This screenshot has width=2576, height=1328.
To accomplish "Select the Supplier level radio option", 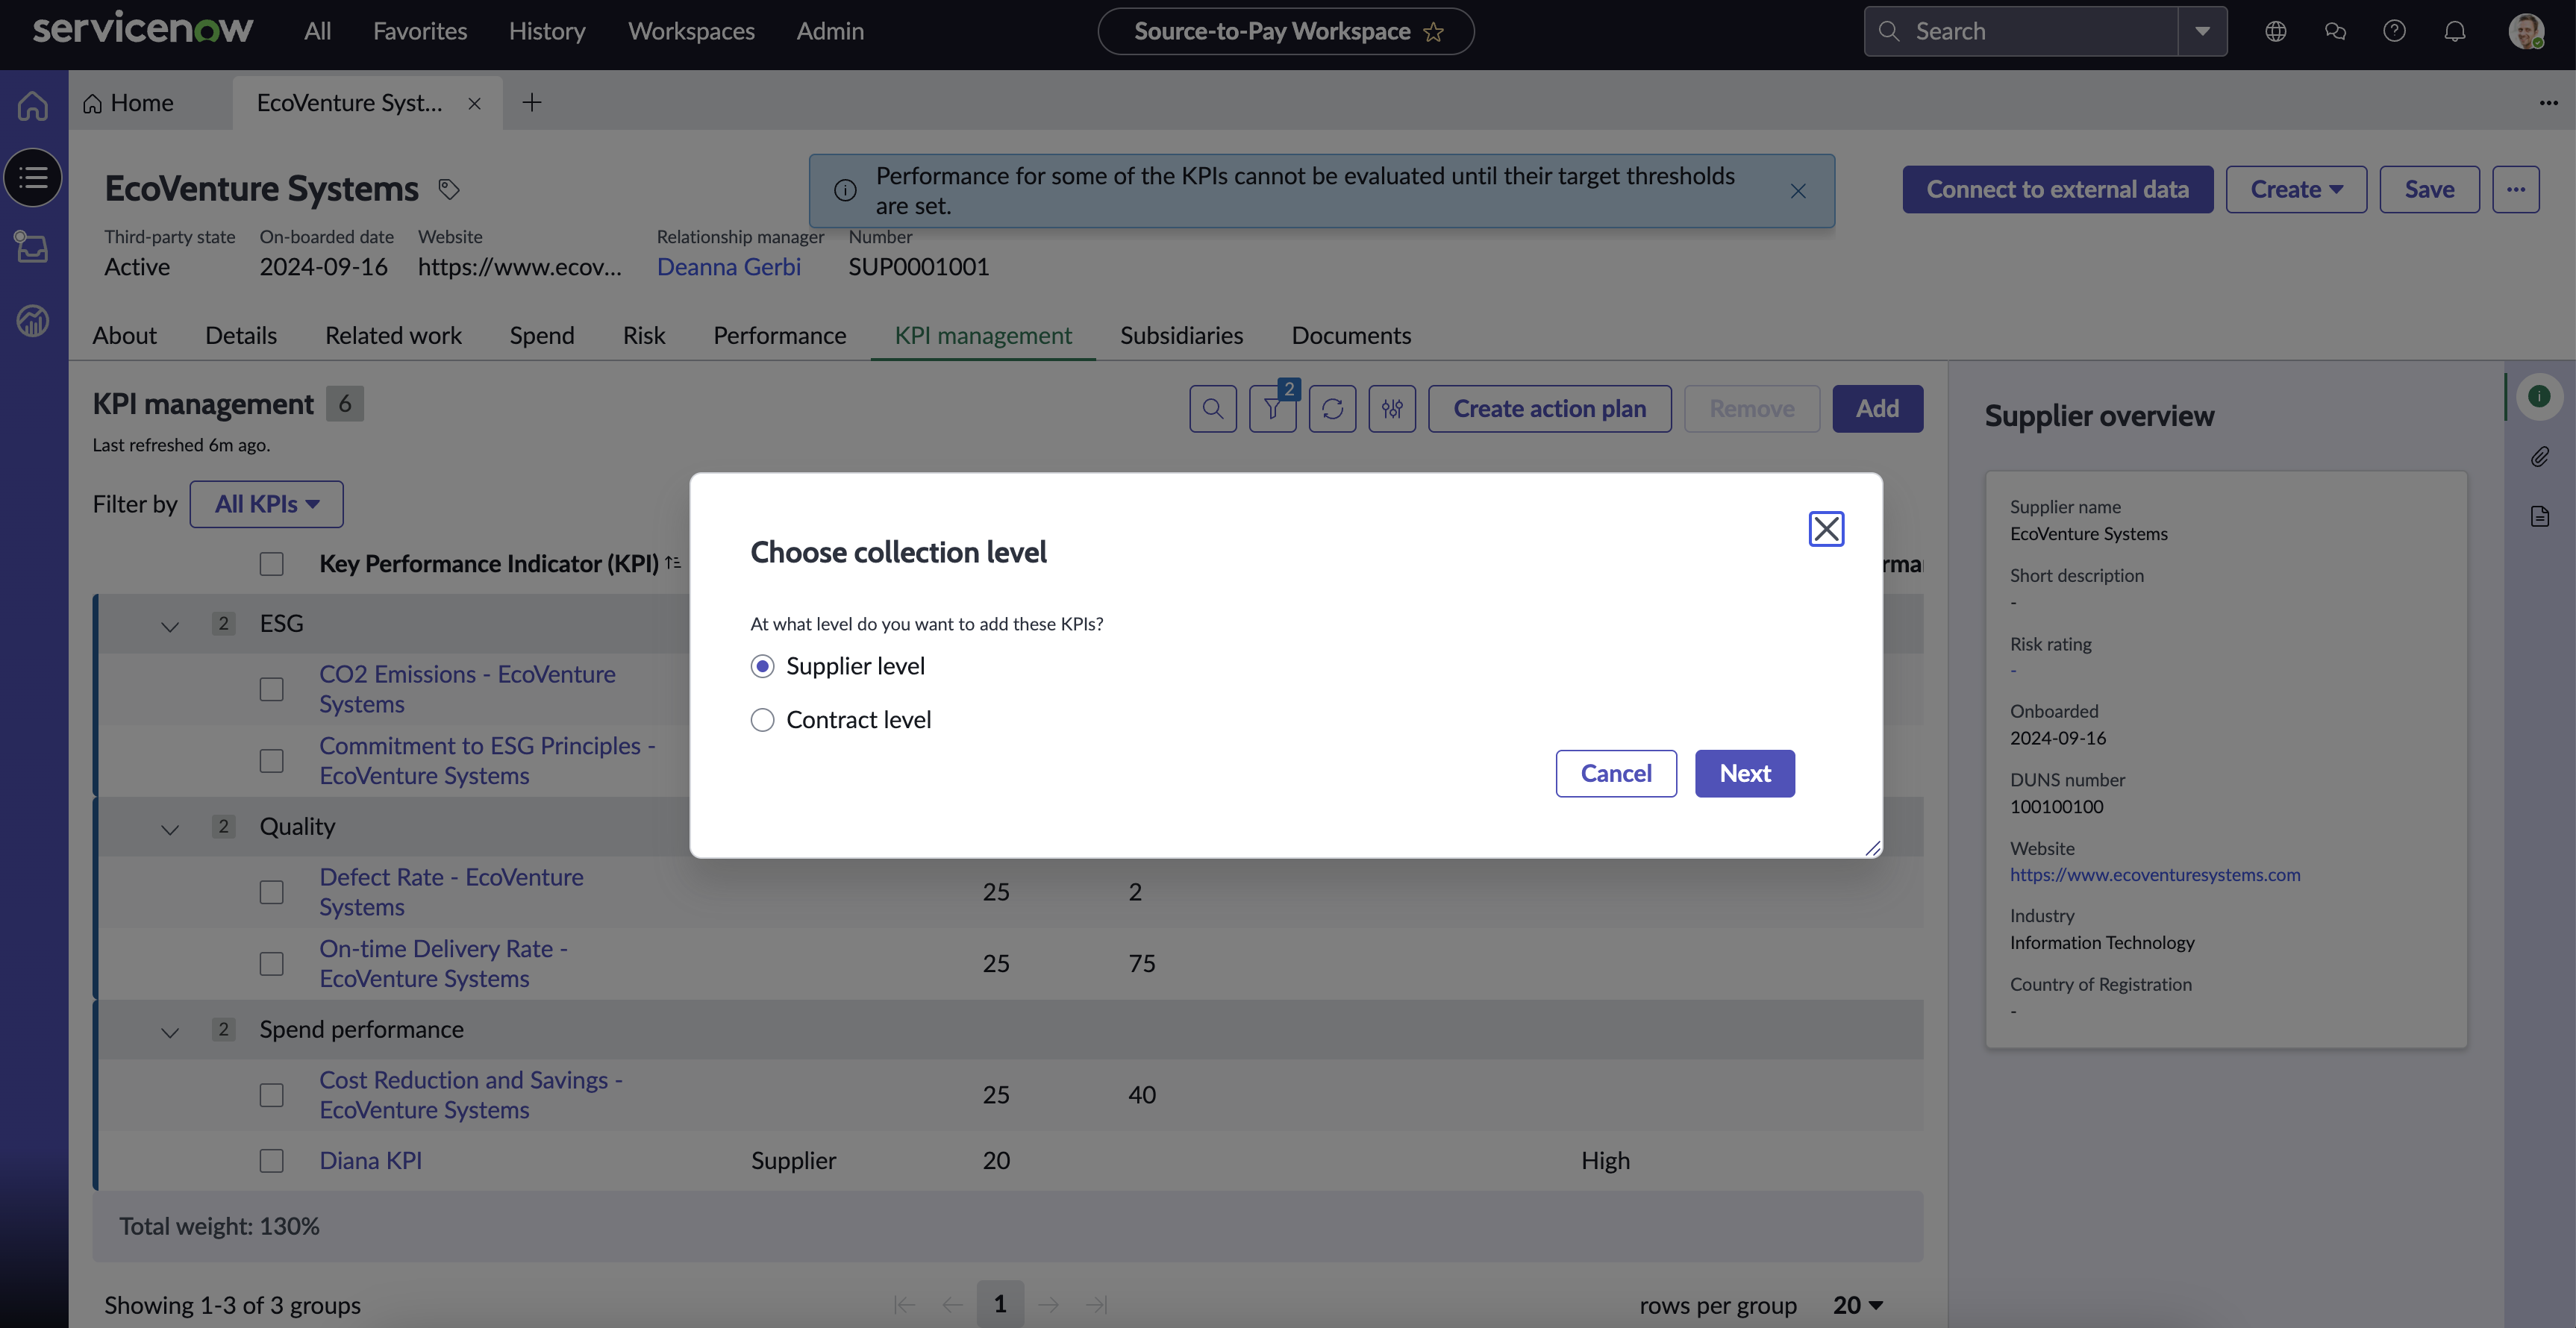I will [762, 666].
